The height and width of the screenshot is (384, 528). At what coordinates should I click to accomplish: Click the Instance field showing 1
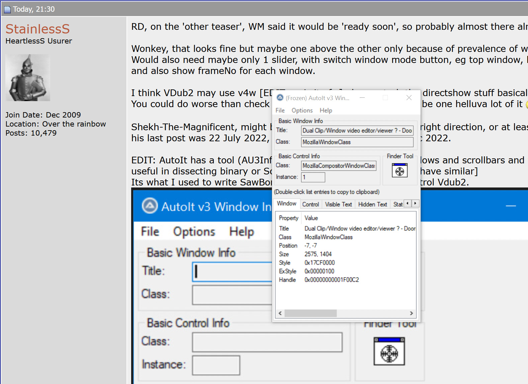click(313, 177)
